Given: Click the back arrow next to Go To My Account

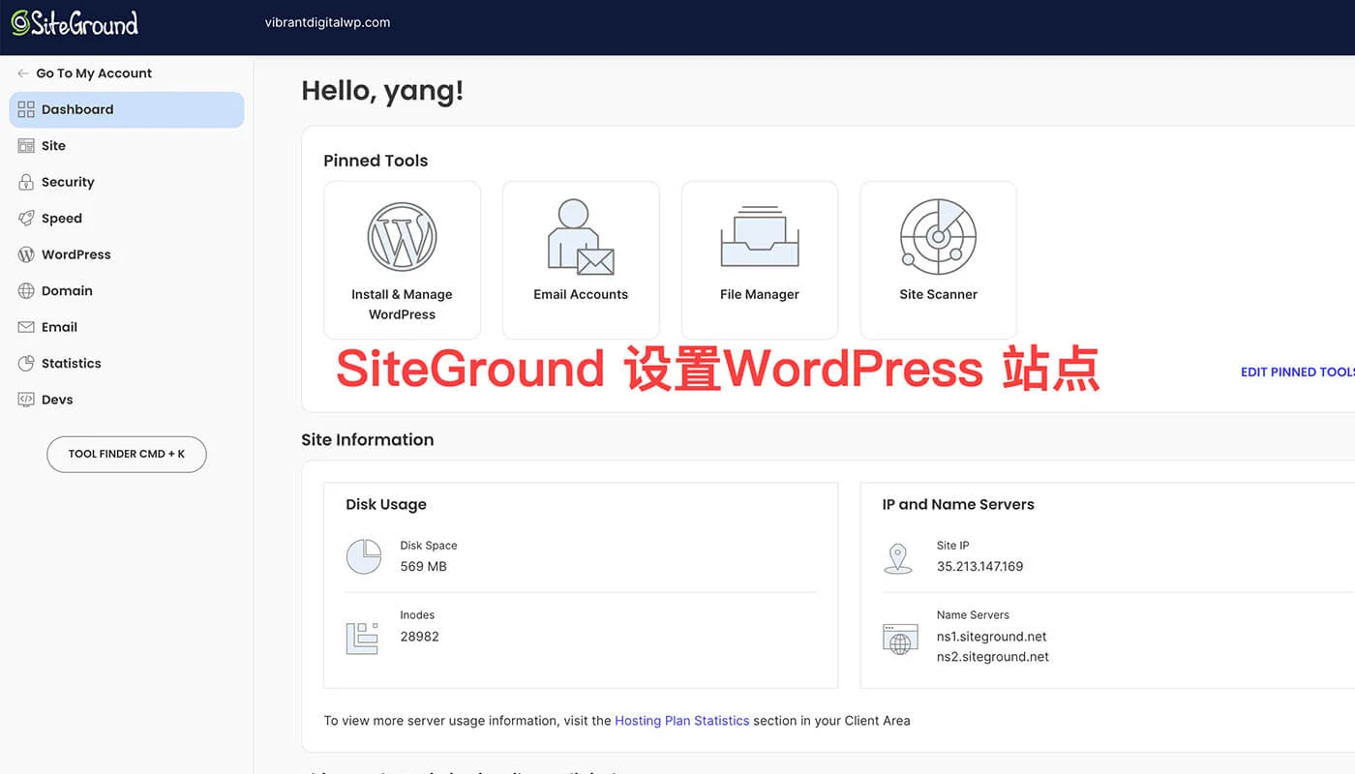Looking at the screenshot, I should coord(19,73).
